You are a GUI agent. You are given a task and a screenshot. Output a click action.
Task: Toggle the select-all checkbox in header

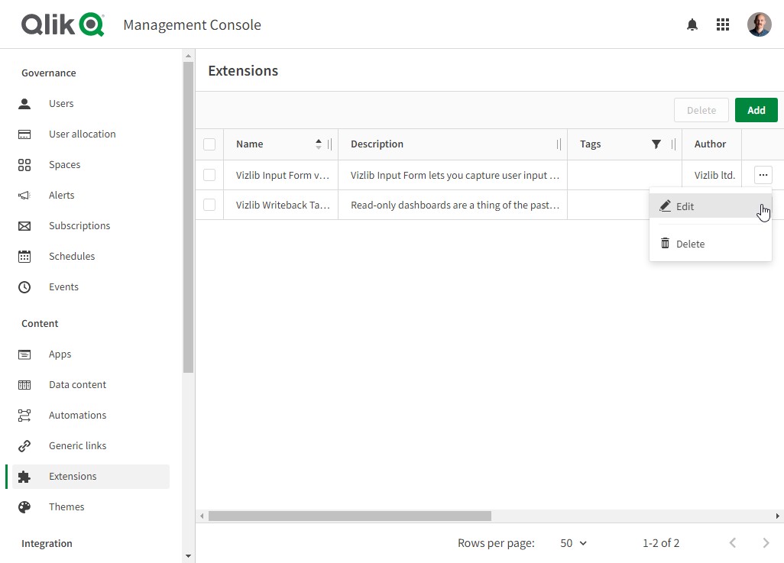point(209,144)
